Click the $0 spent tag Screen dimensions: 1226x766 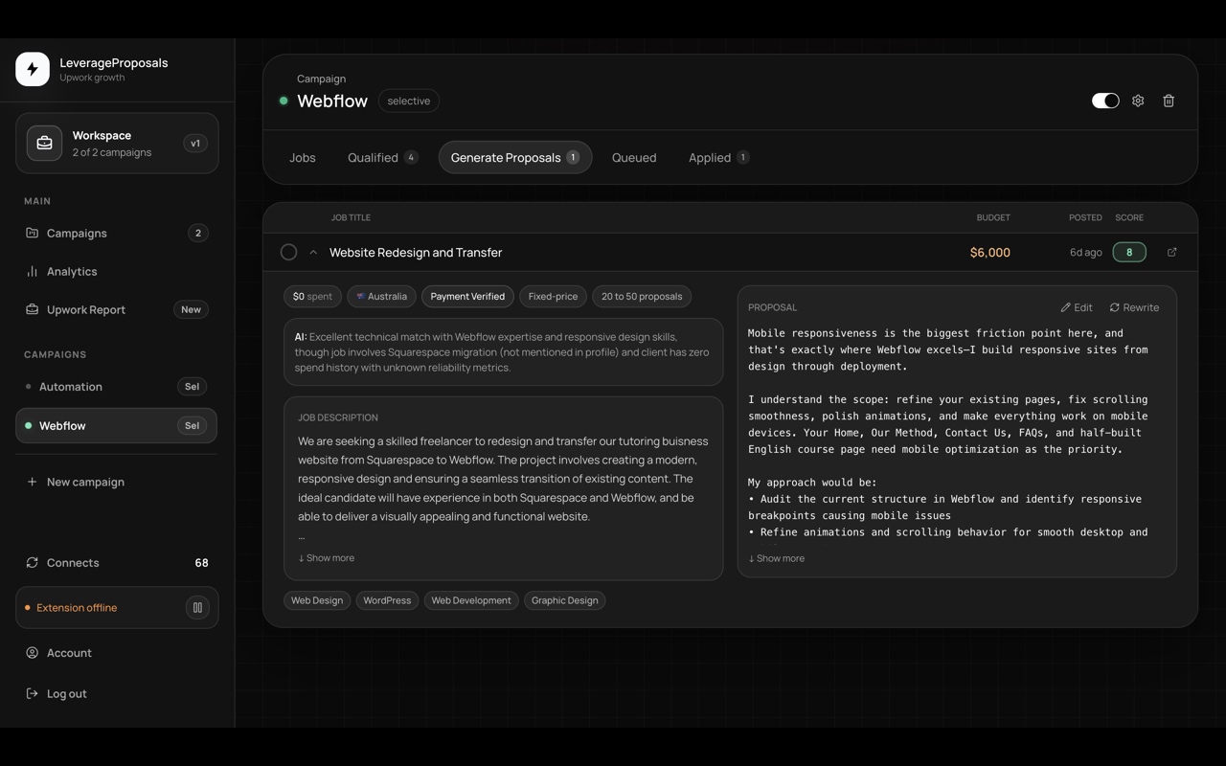point(312,297)
